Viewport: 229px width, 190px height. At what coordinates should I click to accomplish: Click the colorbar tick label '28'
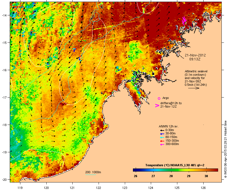pyautogui.click(x=171, y=176)
